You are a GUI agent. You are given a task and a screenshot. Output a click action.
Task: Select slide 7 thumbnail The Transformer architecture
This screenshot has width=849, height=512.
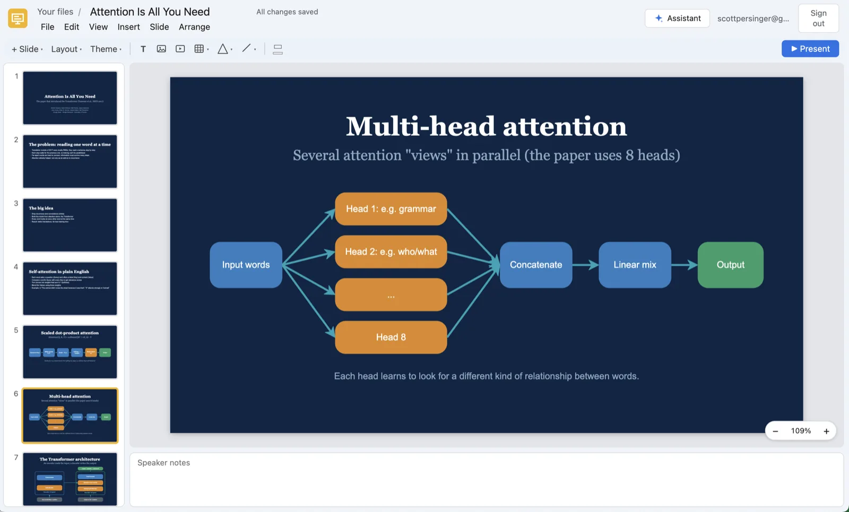pyautogui.click(x=70, y=479)
